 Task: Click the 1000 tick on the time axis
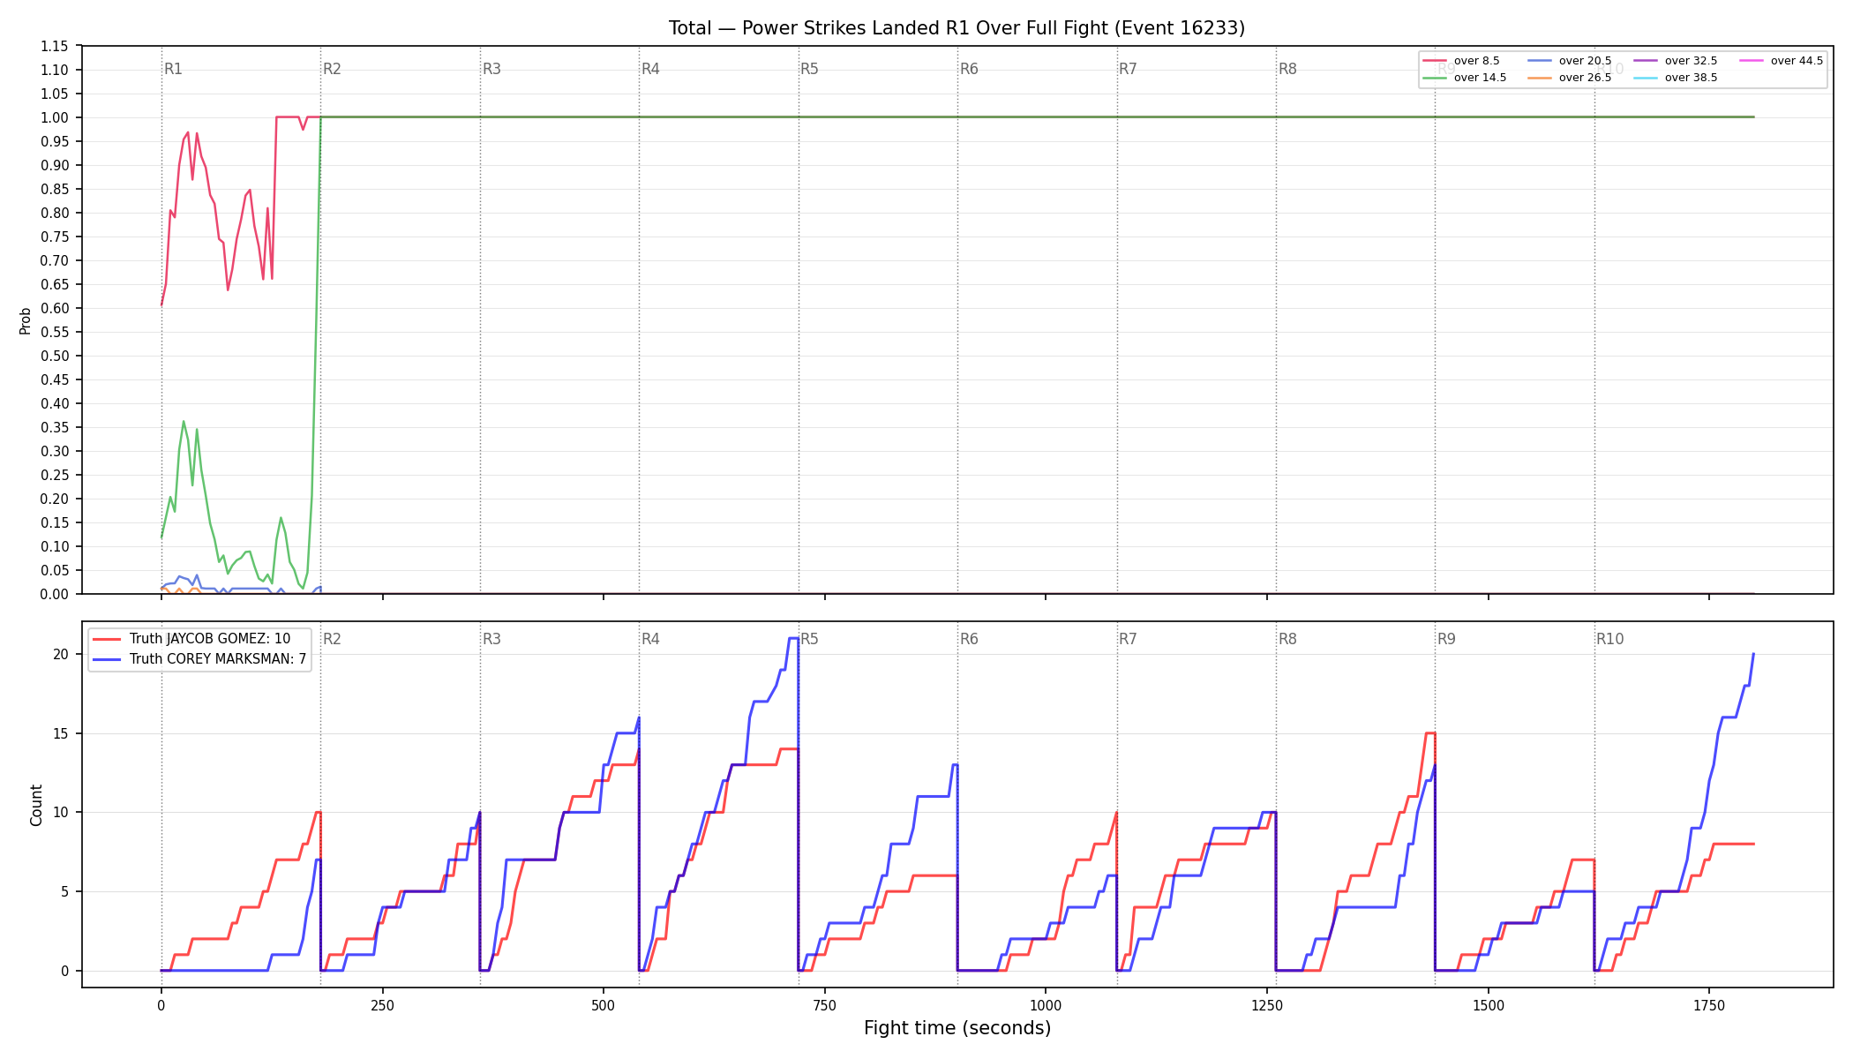[x=1046, y=1005]
